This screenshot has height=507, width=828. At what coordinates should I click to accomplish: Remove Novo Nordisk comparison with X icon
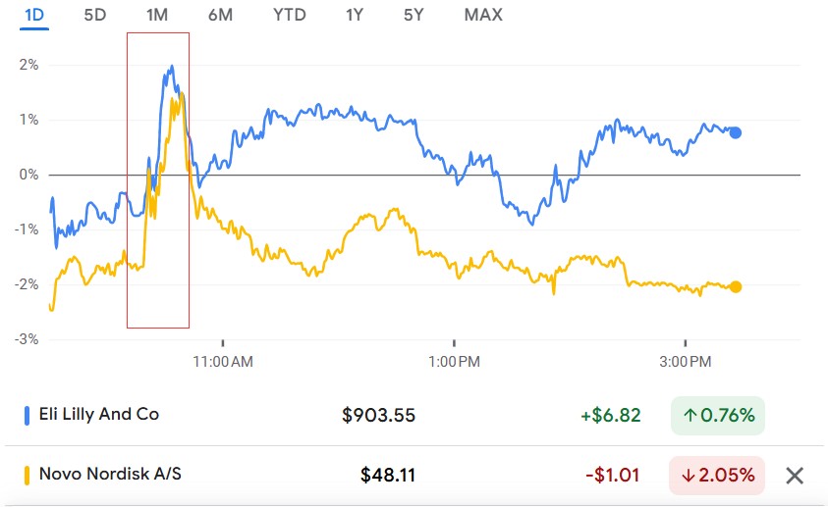pyautogui.click(x=795, y=476)
